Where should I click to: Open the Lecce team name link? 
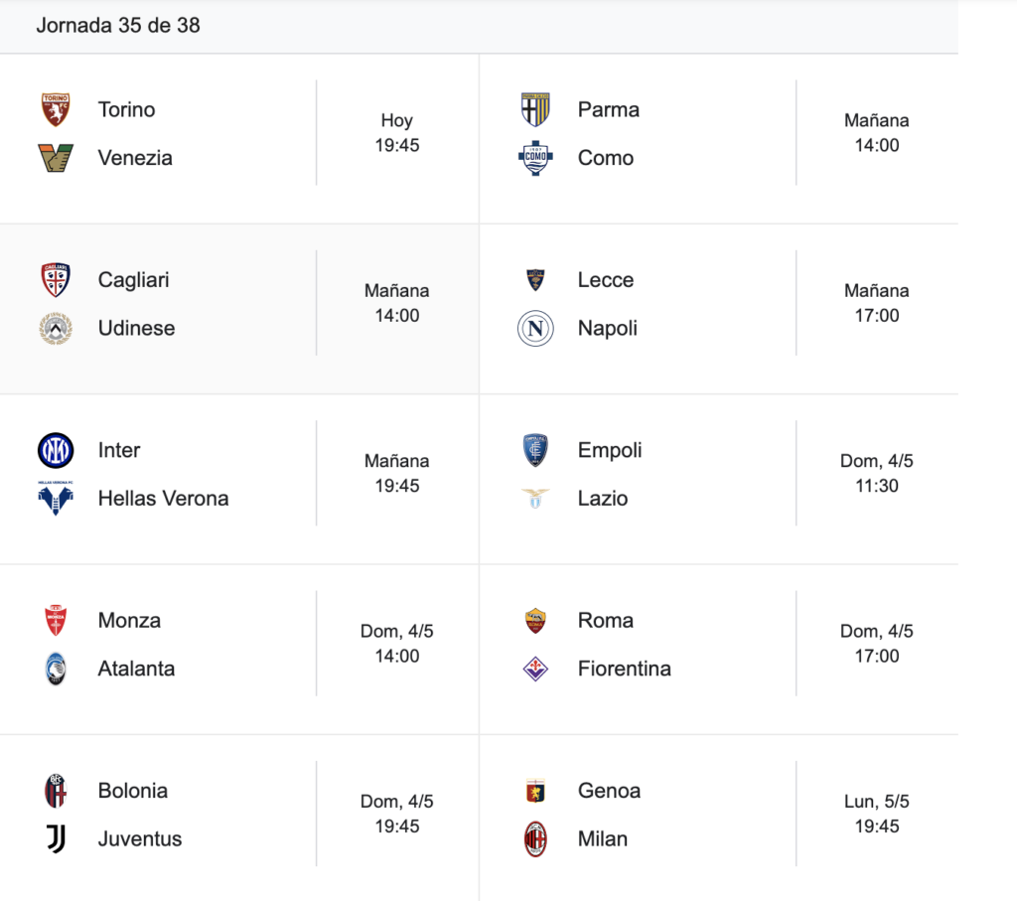[606, 279]
